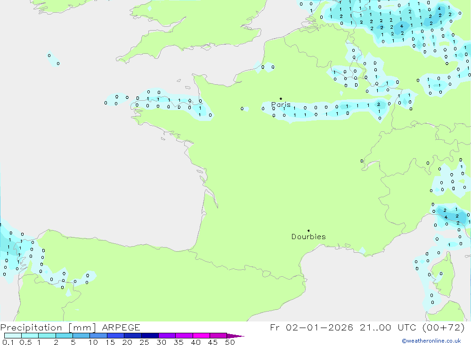Viewport: 471px width, 345px height.
Task: Click the legend value label 50
Action: click(x=229, y=343)
